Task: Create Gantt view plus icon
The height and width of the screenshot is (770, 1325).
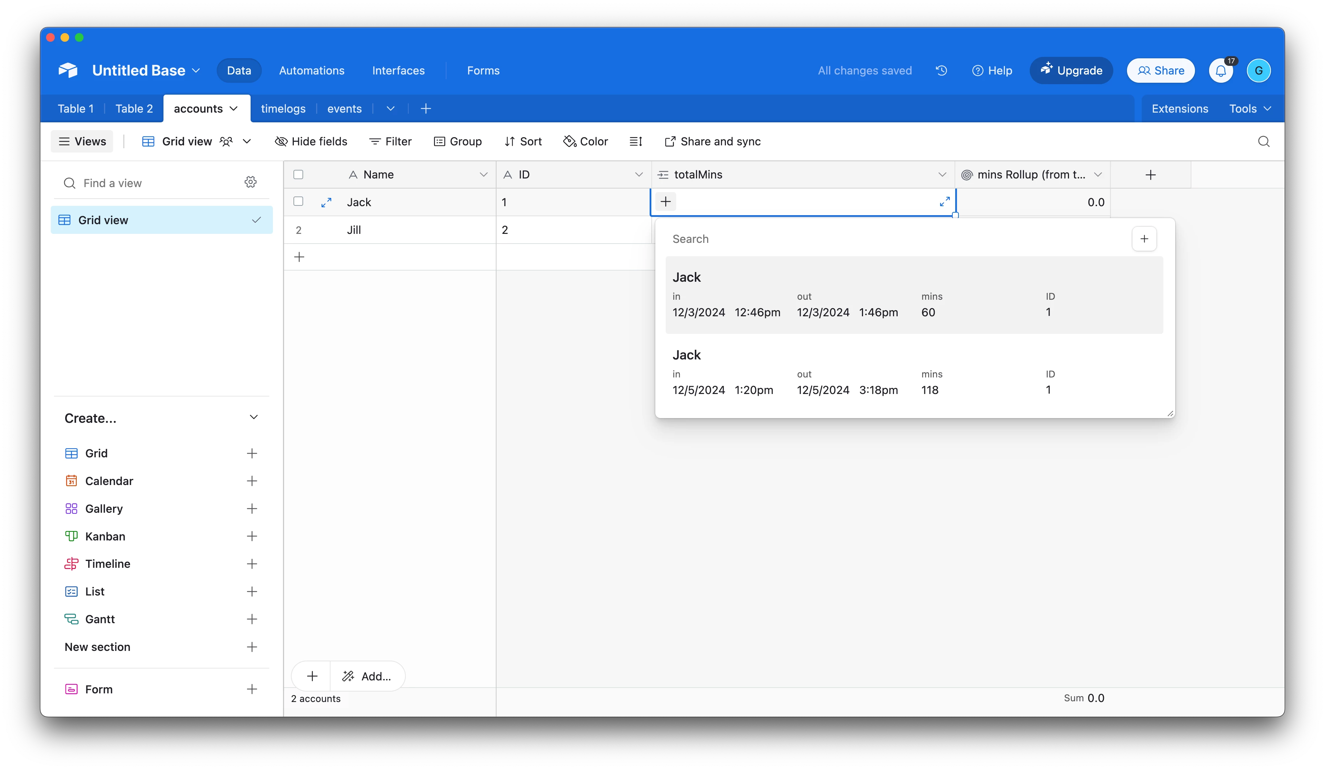Action: pyautogui.click(x=252, y=619)
